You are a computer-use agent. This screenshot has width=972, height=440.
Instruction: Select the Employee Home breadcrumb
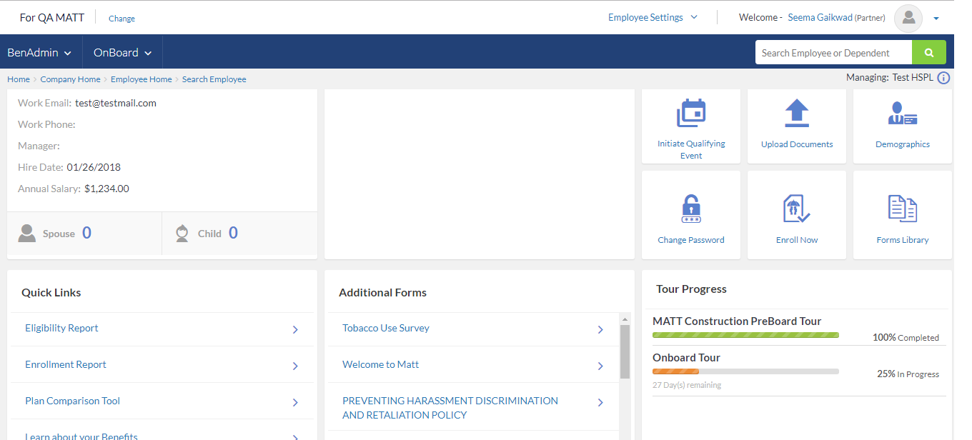(x=141, y=79)
